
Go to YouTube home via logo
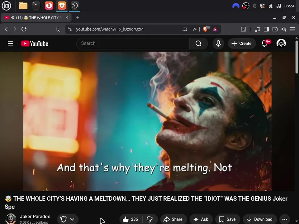click(35, 44)
